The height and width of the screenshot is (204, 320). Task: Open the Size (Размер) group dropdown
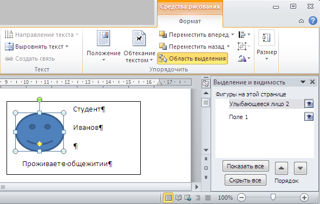pyautogui.click(x=267, y=45)
